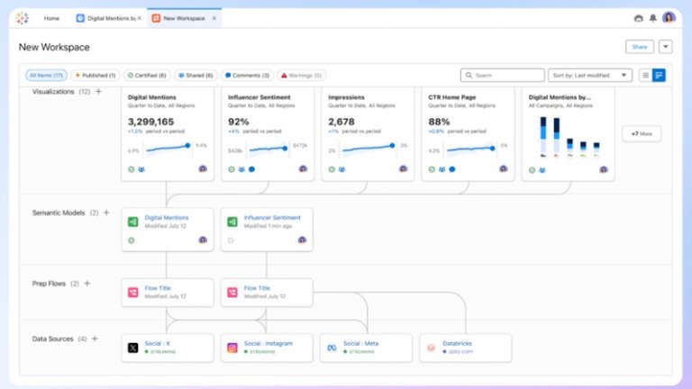Click certified icon on Influencer Sentiment visualization
692x389 pixels.
tap(232, 169)
